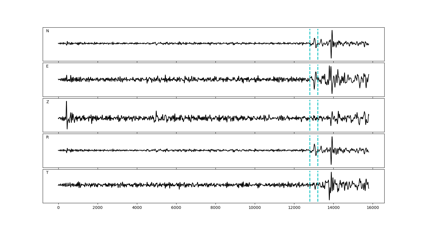Click the tall early spike in Z trace
Viewport: 427px width, 228px height.
point(66,102)
